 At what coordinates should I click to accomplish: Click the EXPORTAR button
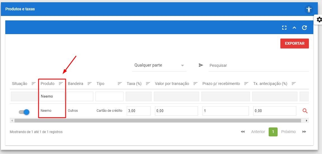coord(294,44)
